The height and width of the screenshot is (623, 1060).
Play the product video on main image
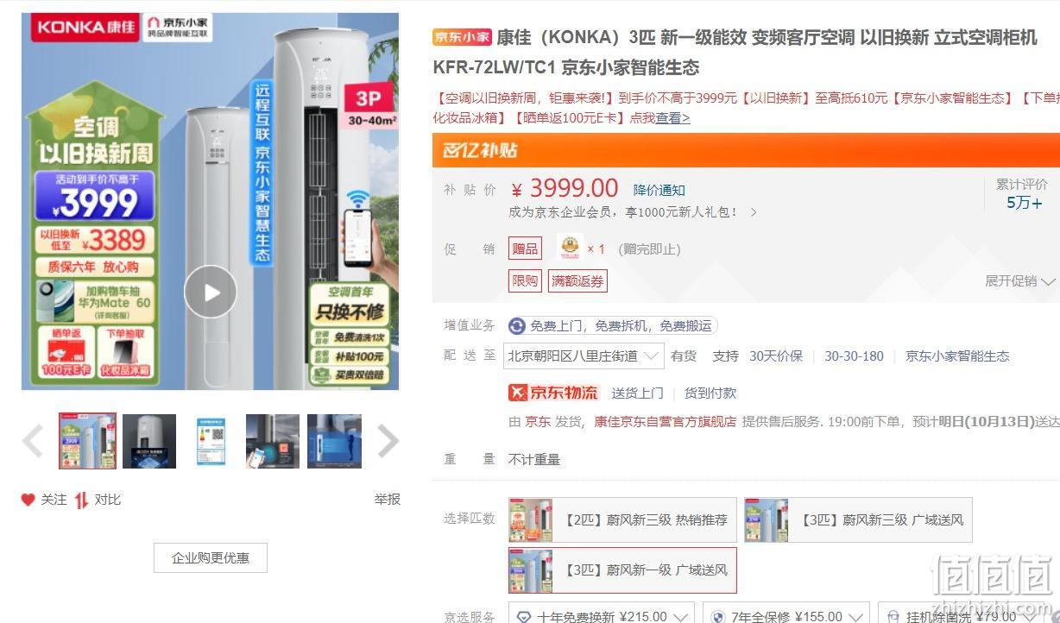point(211,292)
